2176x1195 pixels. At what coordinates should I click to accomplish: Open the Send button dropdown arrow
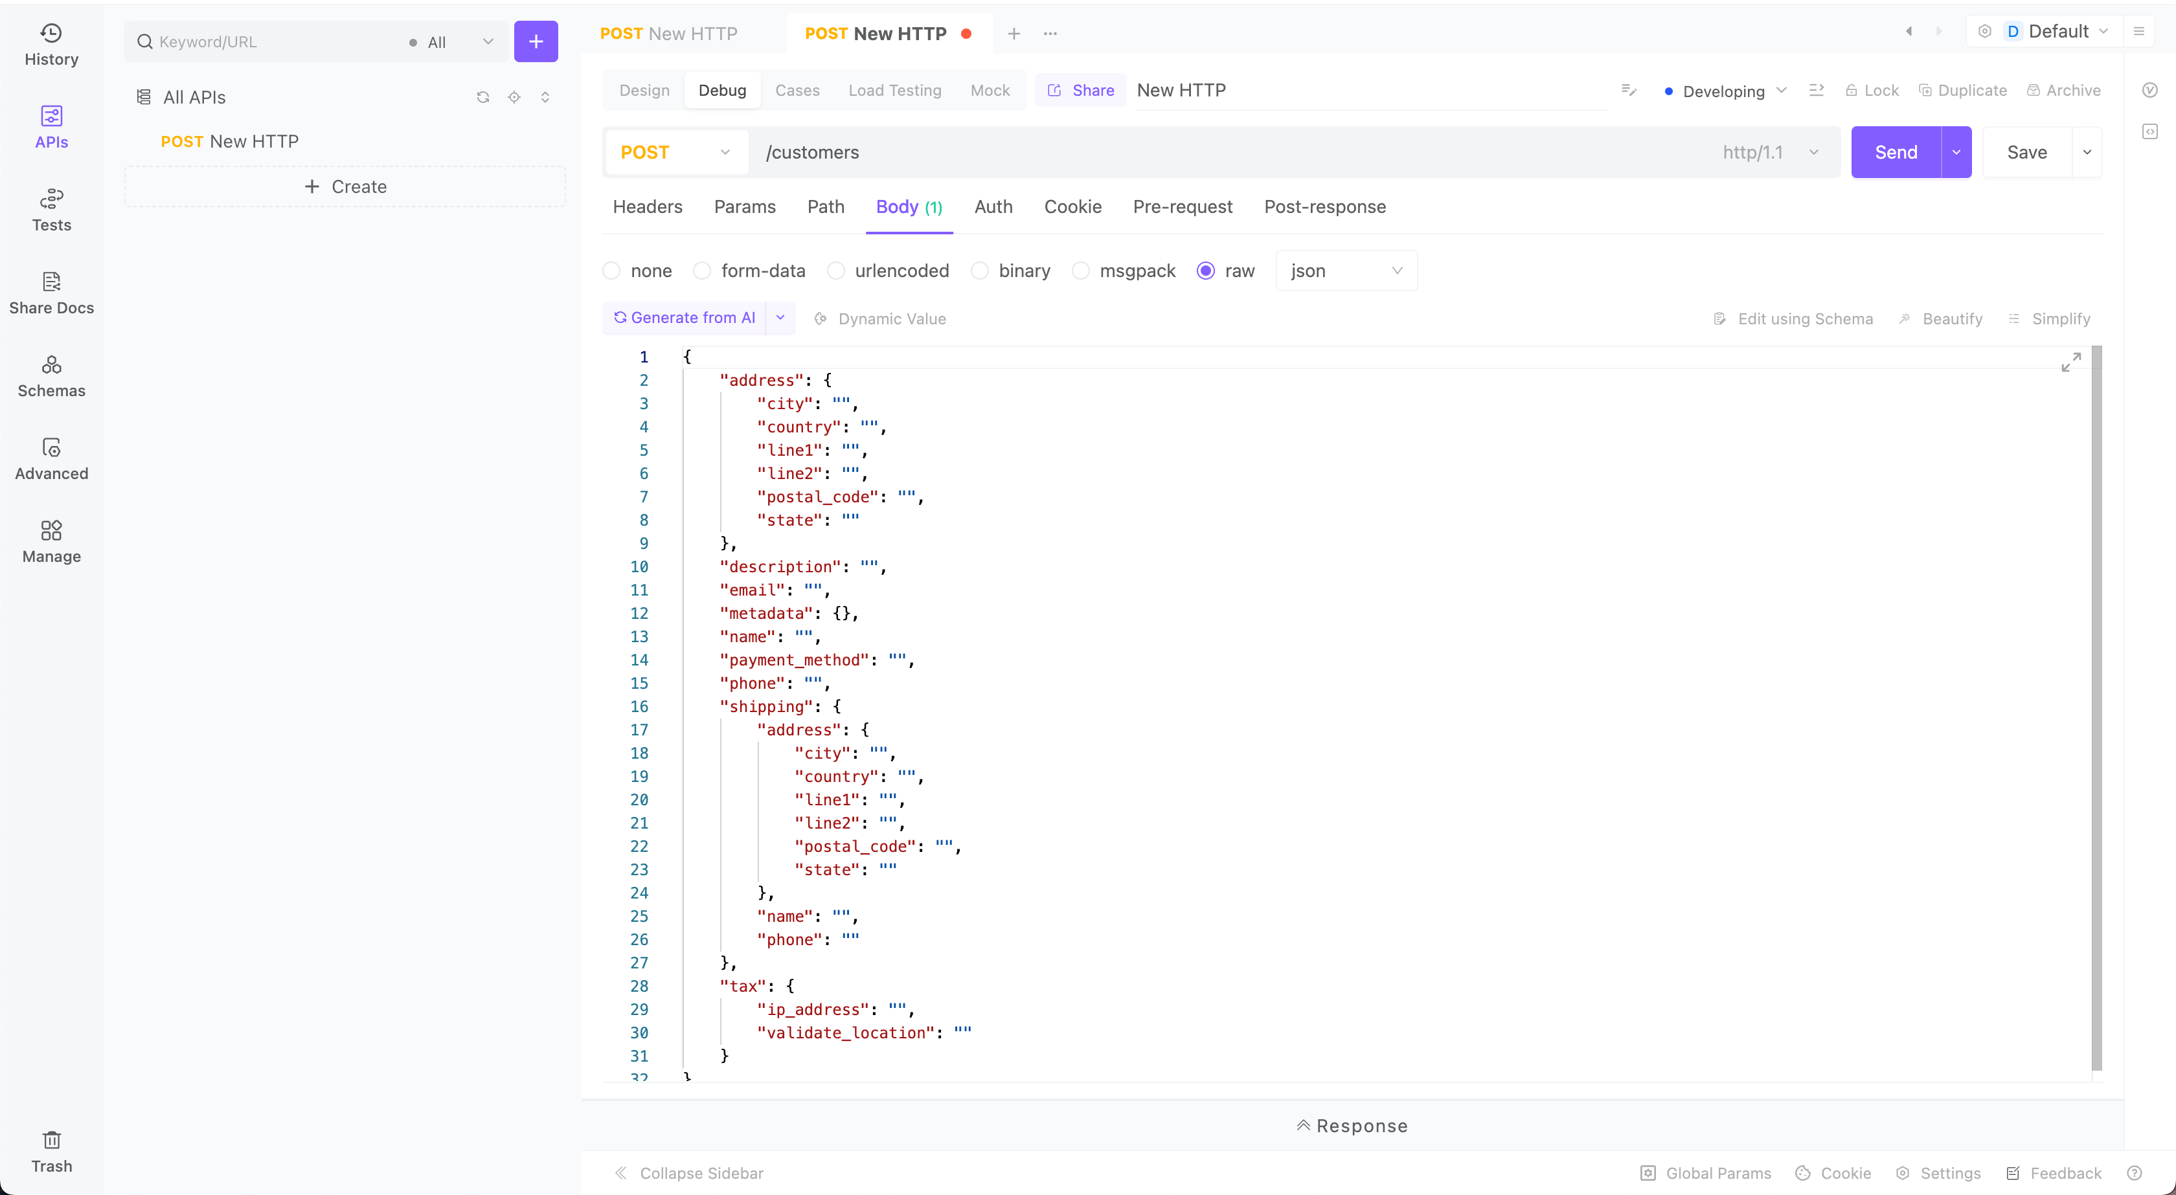(1956, 152)
